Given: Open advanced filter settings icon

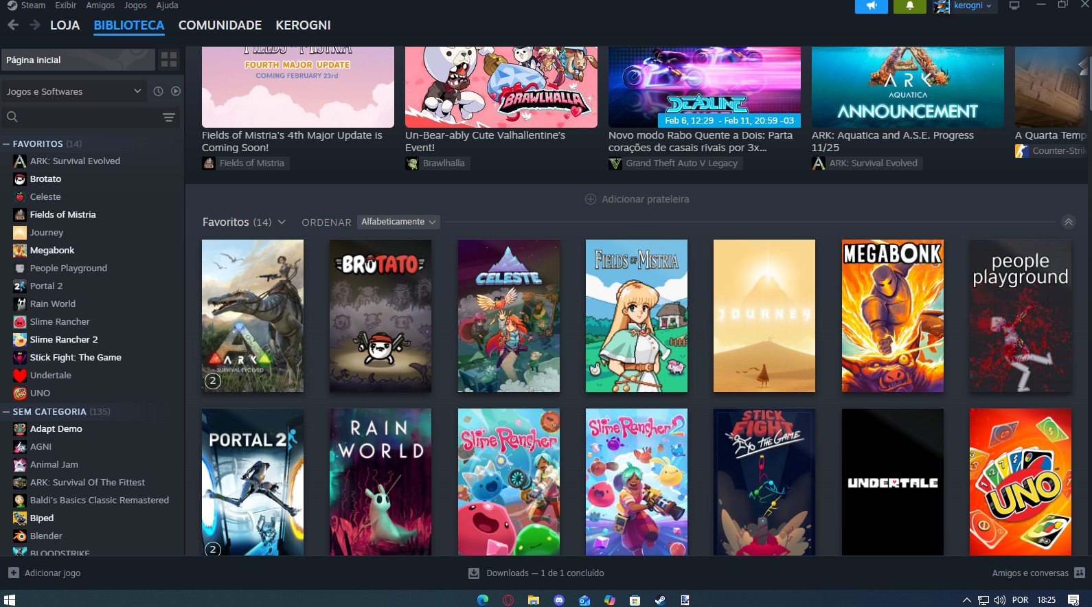Looking at the screenshot, I should (x=168, y=117).
